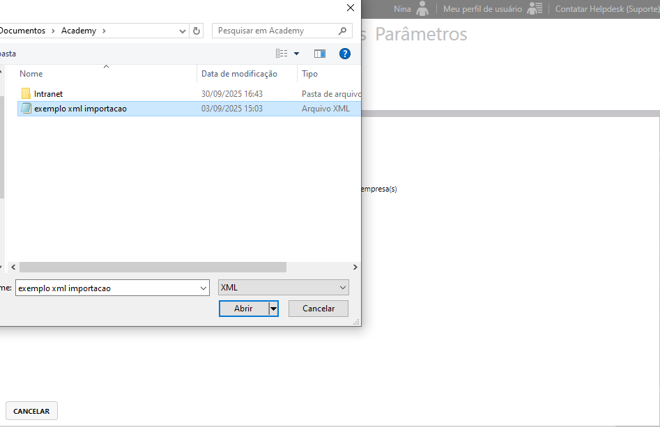The width and height of the screenshot is (660, 427).
Task: Click the Intranet folder icon
Action: (x=26, y=93)
